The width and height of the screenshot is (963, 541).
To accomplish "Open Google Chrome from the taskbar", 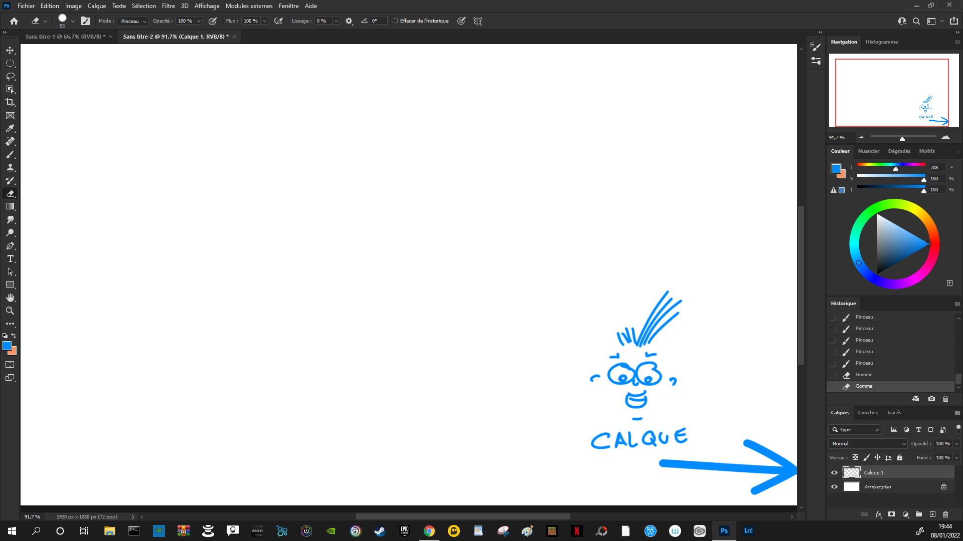I will click(x=429, y=530).
